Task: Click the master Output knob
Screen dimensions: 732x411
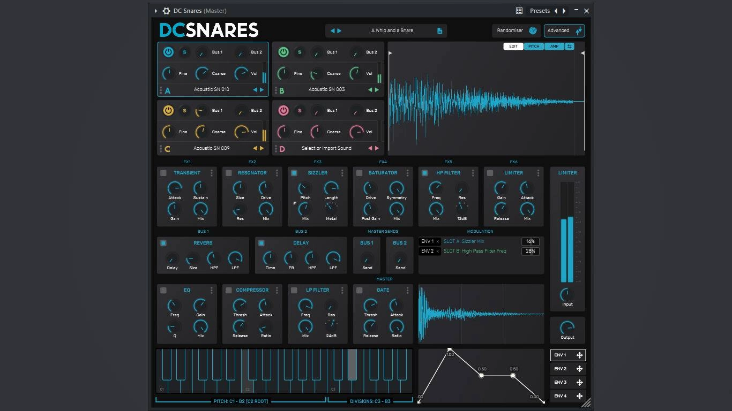Action: tap(567, 327)
